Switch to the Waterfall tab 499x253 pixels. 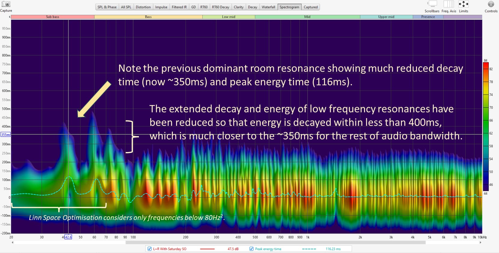(268, 7)
